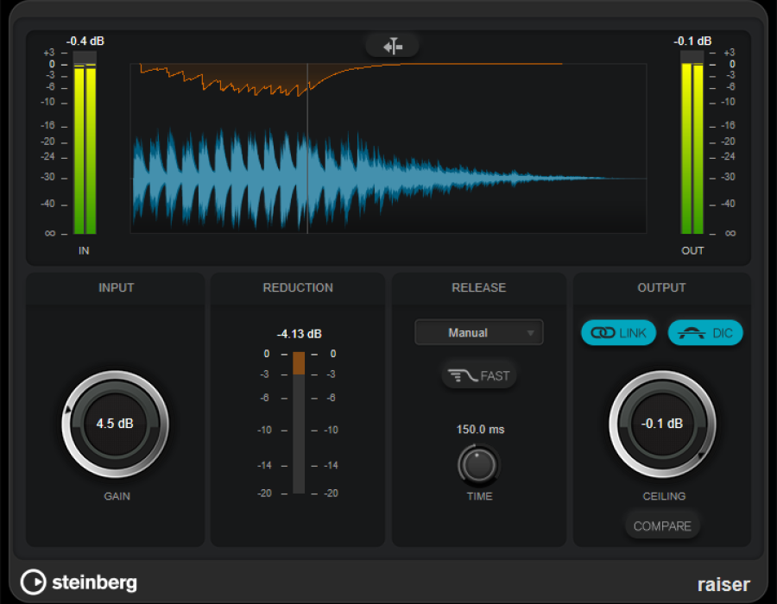Click the waveform display toggle icon at top

click(x=393, y=46)
